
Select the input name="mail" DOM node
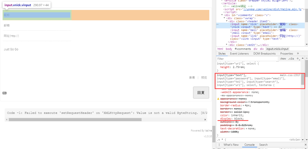coord(264,31)
